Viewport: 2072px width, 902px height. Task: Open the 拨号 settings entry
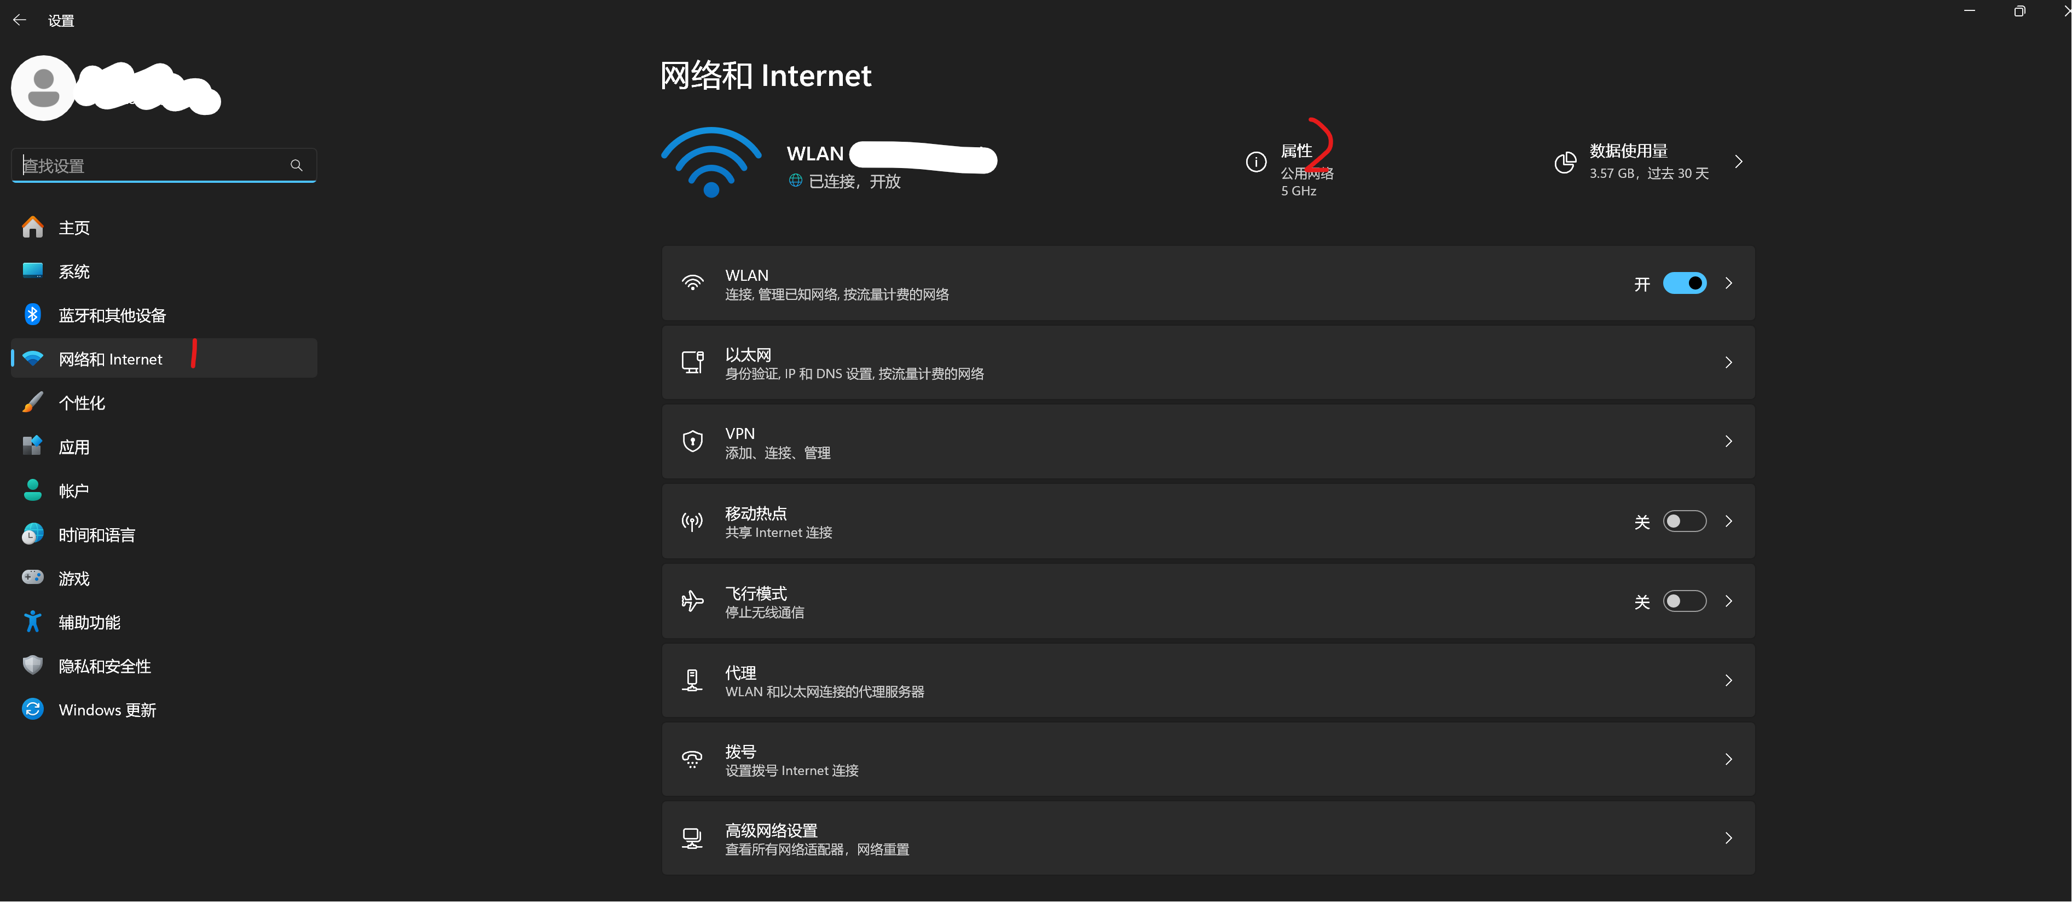1208,760
